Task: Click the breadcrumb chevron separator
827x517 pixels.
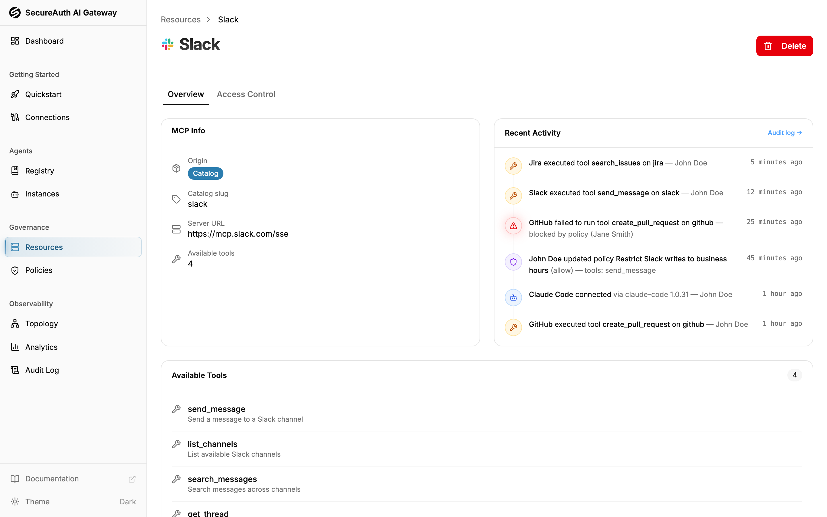Action: point(208,20)
